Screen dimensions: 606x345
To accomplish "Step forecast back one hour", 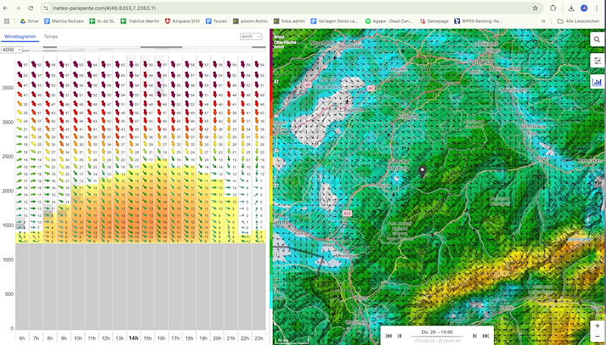I will point(400,336).
